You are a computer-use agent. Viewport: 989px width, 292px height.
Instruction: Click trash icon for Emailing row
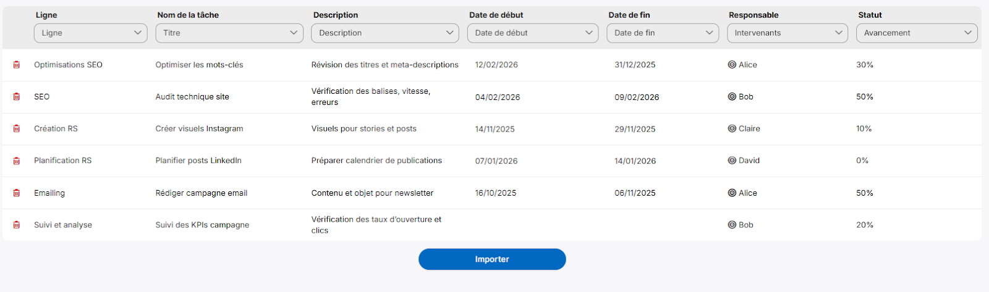click(x=17, y=193)
